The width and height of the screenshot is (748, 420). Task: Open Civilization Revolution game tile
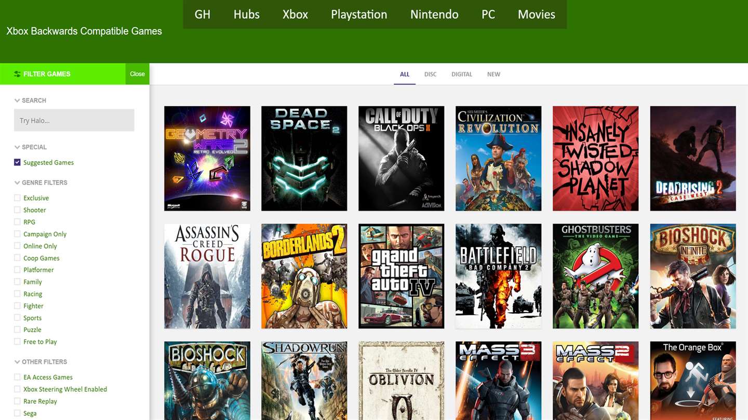[499, 159]
